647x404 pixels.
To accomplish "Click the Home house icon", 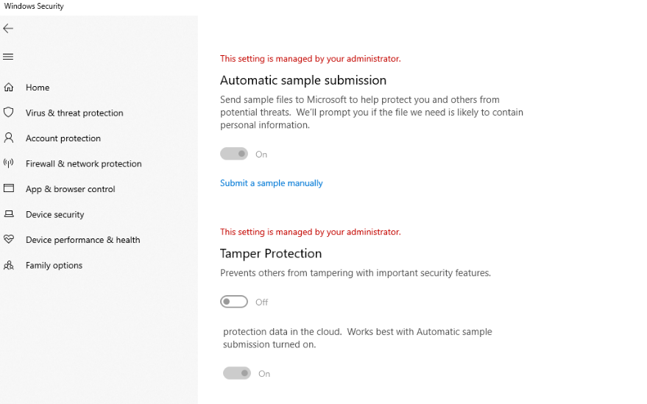I will coord(9,88).
